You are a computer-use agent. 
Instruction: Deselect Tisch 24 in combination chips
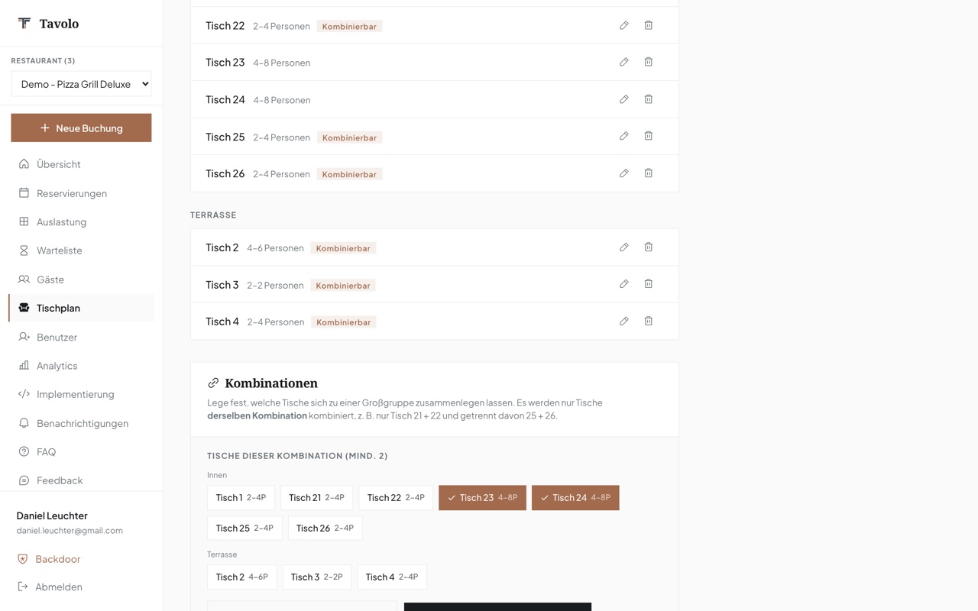point(575,498)
